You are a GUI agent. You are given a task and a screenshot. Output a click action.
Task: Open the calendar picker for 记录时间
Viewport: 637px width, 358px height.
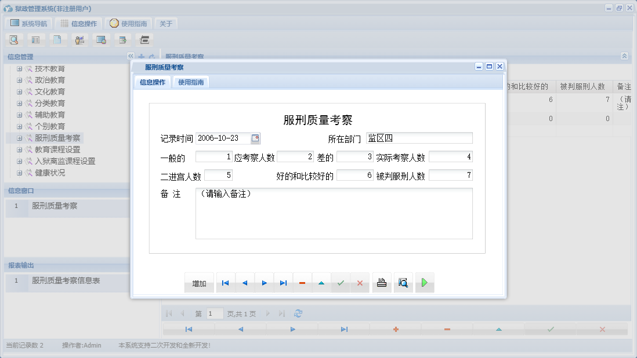coord(255,138)
